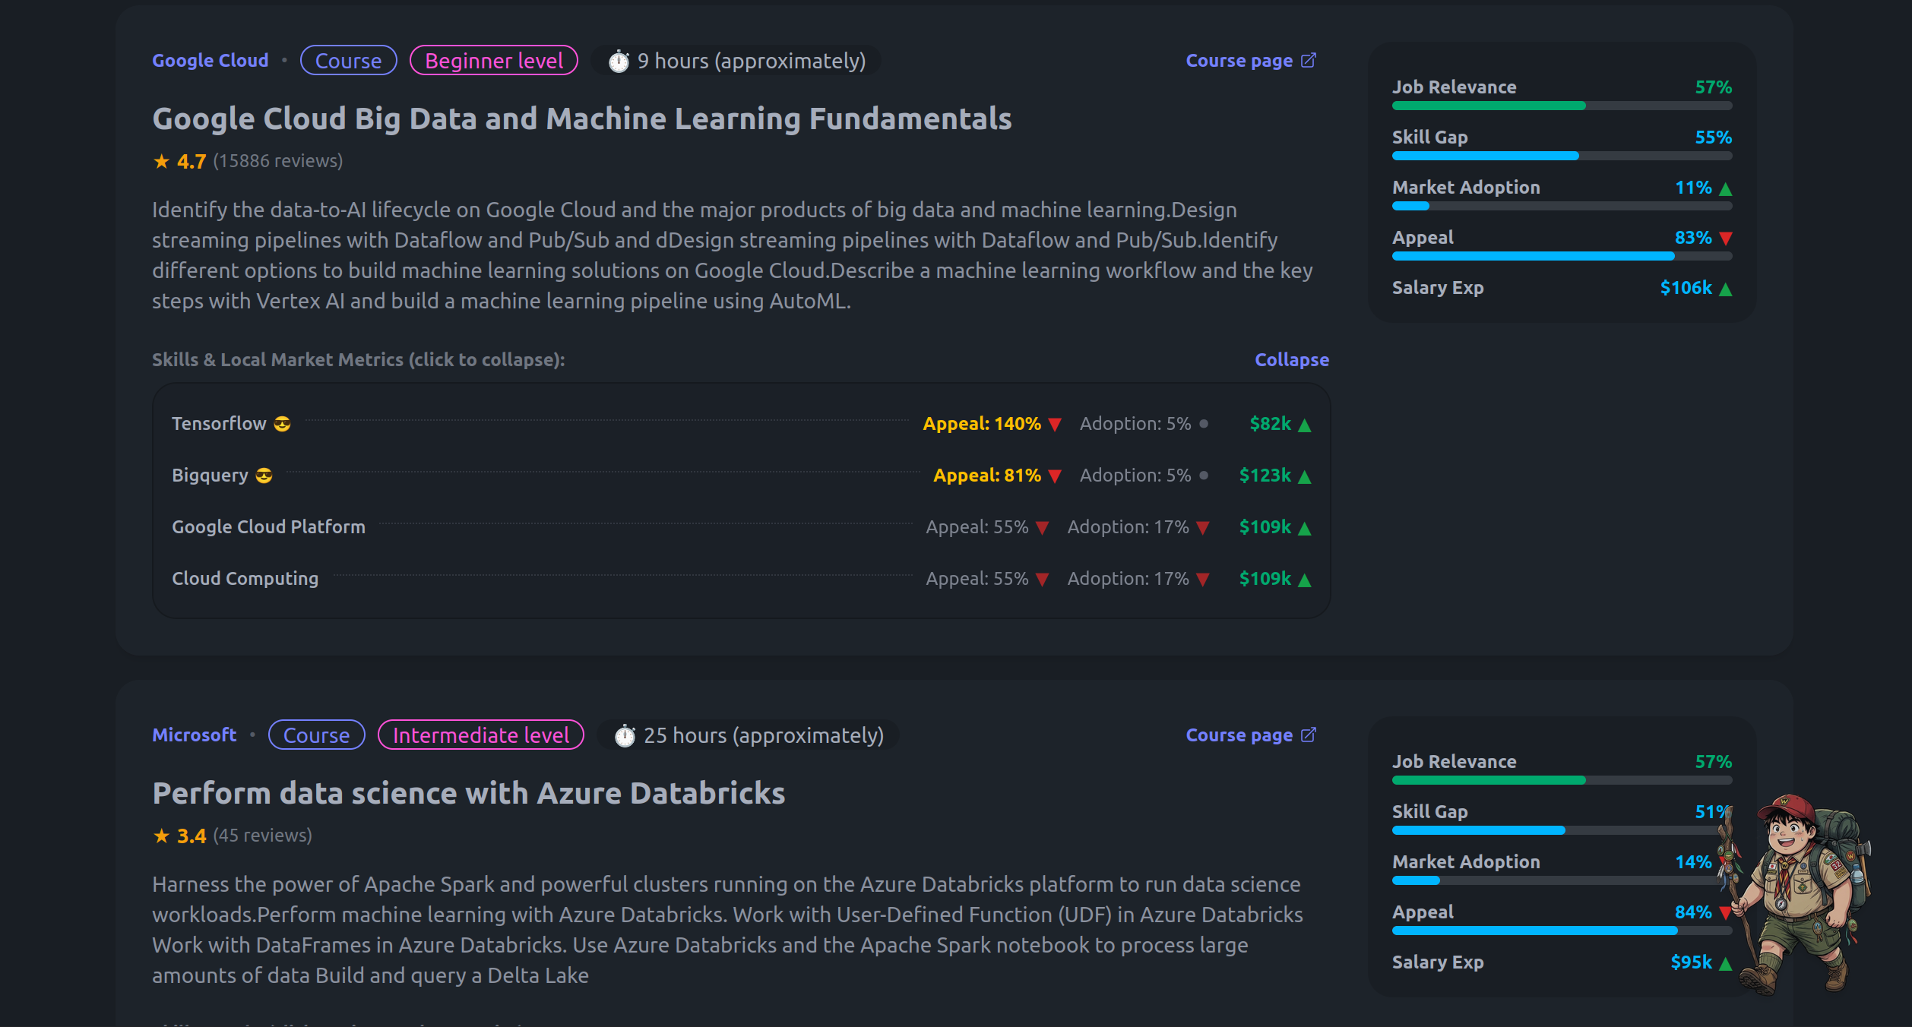Click the Skills & Local Market Metrics header
Screen dimensions: 1912x1027
(x=358, y=359)
